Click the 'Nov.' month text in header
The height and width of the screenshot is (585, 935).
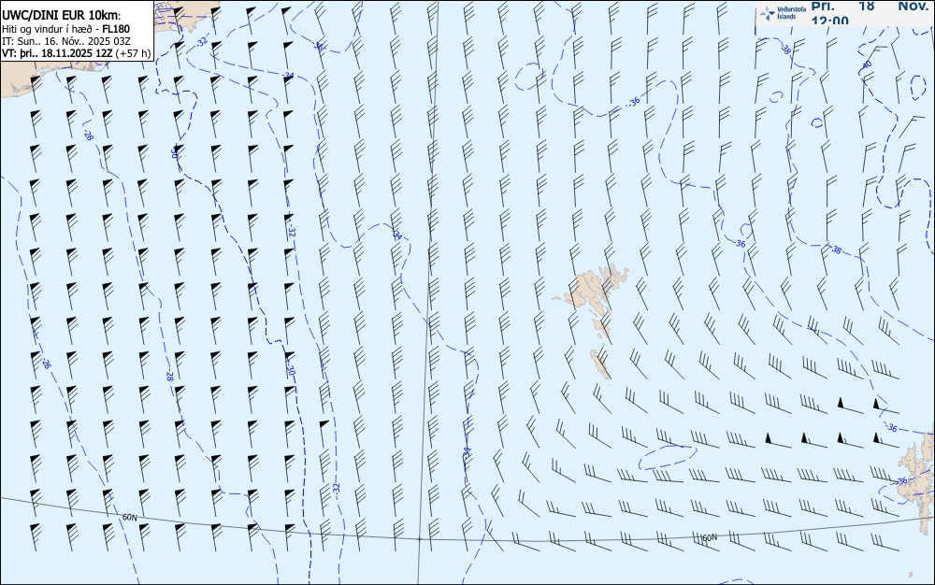pos(913,6)
